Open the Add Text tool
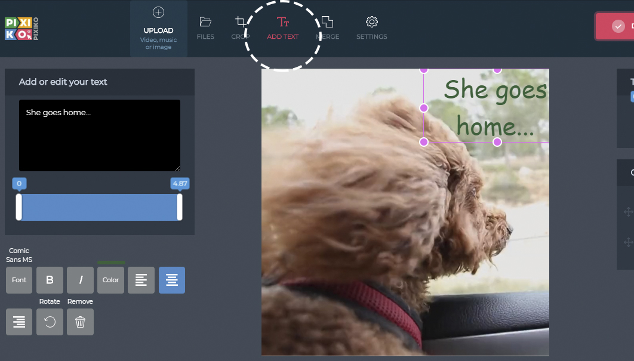Screen dimensions: 634x361 282,28
